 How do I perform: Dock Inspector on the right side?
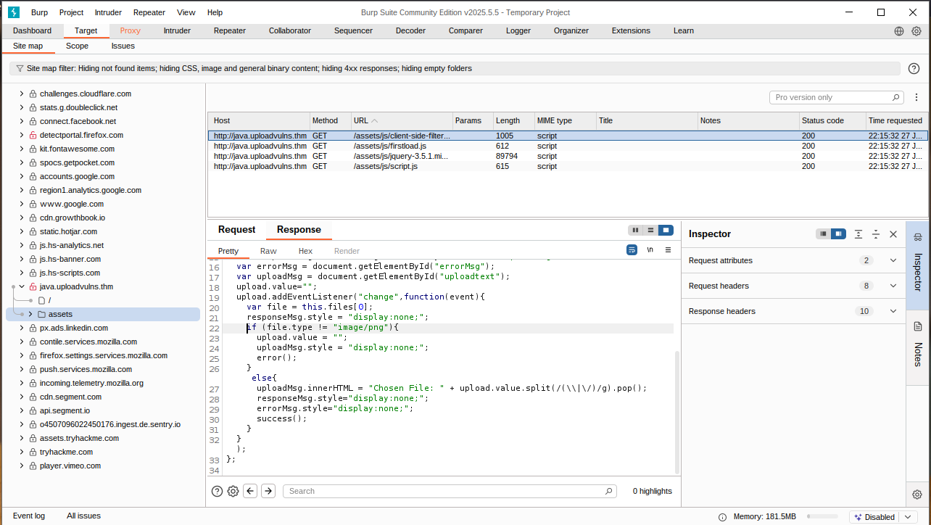tap(838, 233)
